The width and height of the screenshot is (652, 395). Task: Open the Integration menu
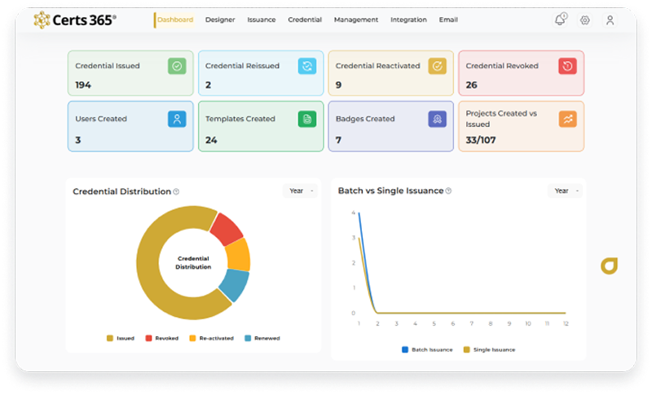tap(408, 20)
